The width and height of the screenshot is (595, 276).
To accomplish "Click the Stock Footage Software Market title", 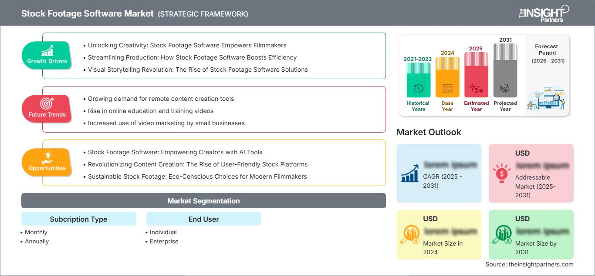I will [x=88, y=13].
